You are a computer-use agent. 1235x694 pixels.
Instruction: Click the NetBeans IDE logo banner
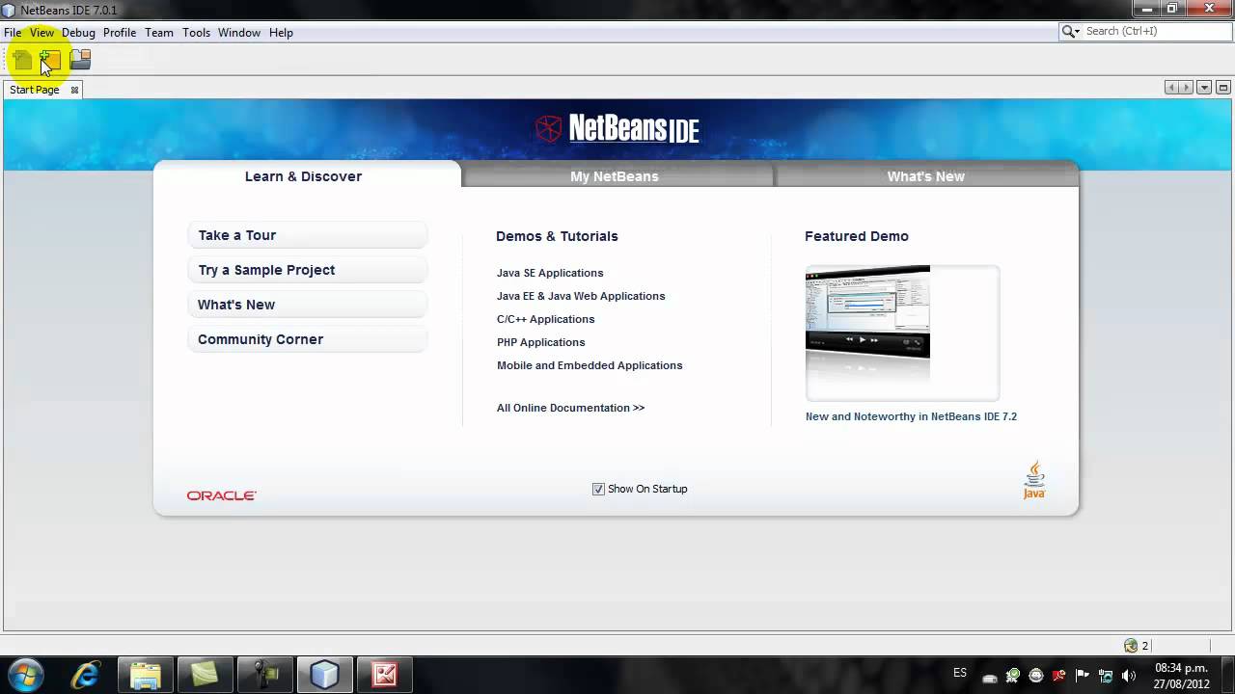click(617, 128)
